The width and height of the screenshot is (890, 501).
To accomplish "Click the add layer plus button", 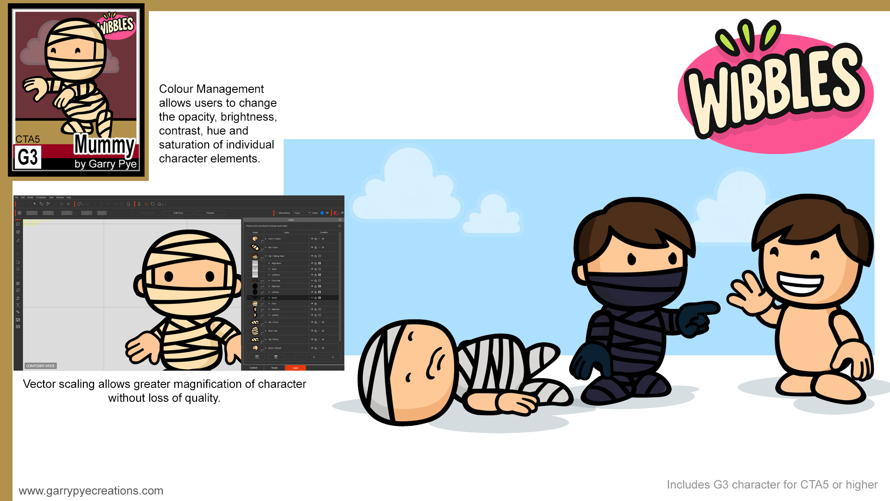I will tap(314, 357).
